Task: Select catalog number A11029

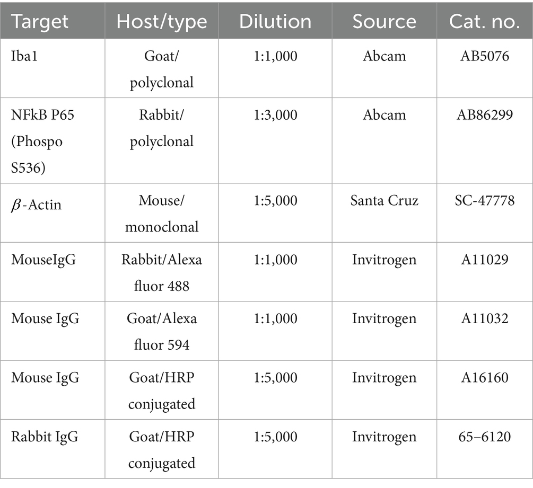Action: click(x=485, y=260)
